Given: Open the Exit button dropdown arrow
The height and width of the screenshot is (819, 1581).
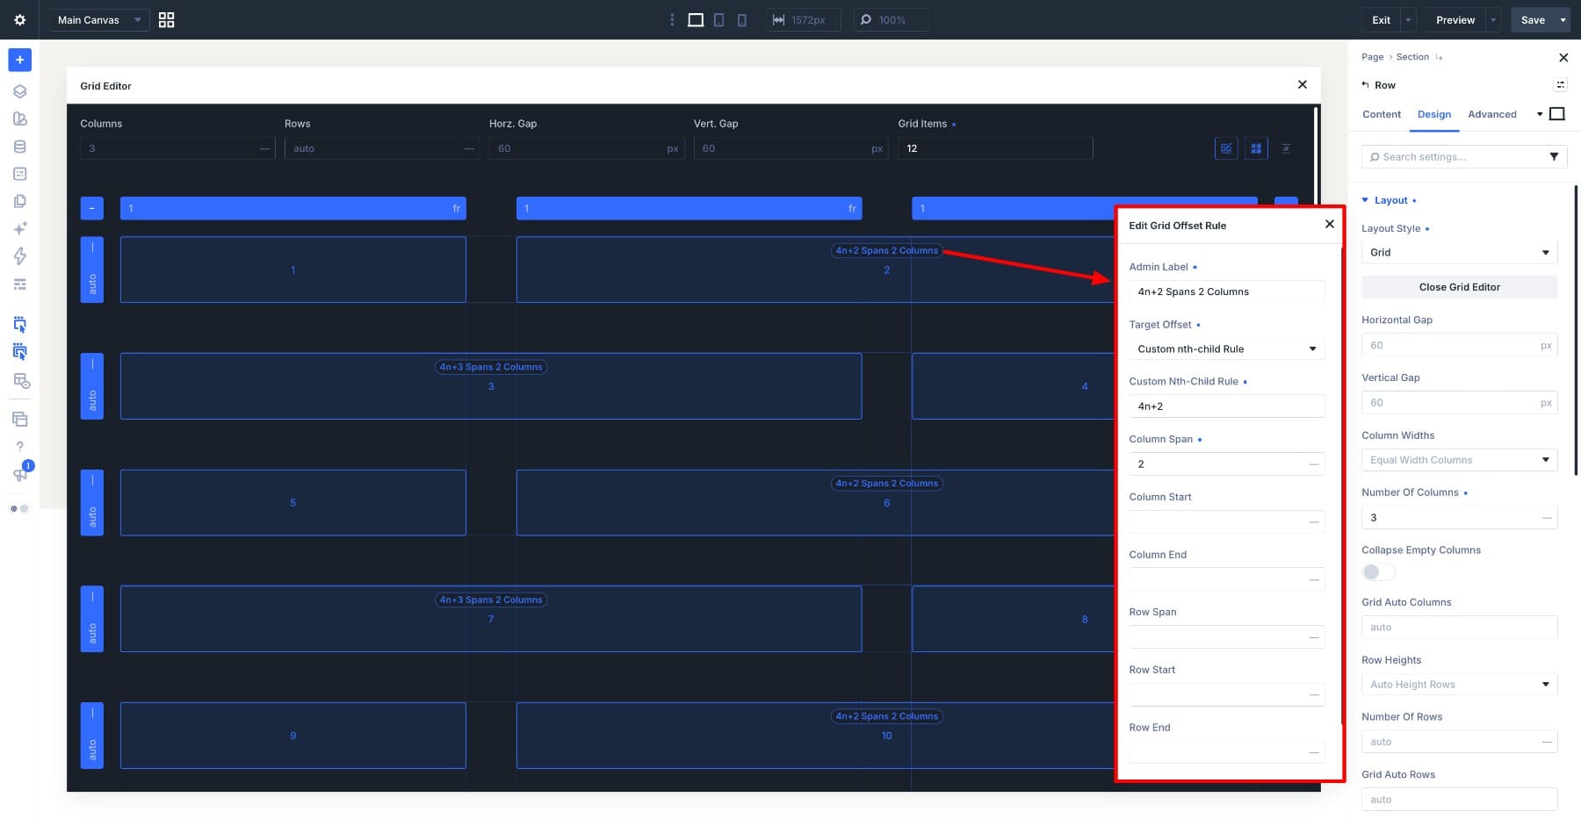Looking at the screenshot, I should coord(1408,19).
